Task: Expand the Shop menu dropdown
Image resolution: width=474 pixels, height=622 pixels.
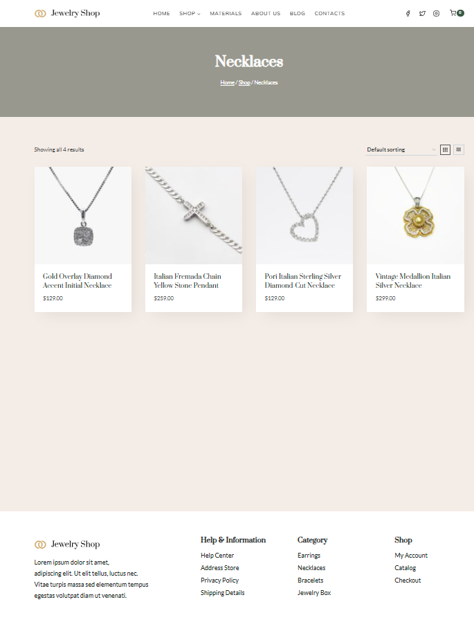Action: (190, 13)
